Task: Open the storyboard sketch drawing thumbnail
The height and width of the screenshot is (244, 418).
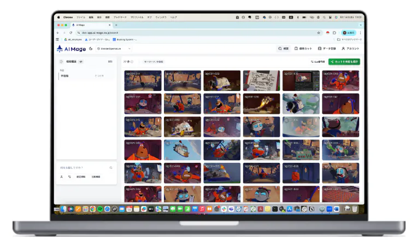Action: point(262,81)
